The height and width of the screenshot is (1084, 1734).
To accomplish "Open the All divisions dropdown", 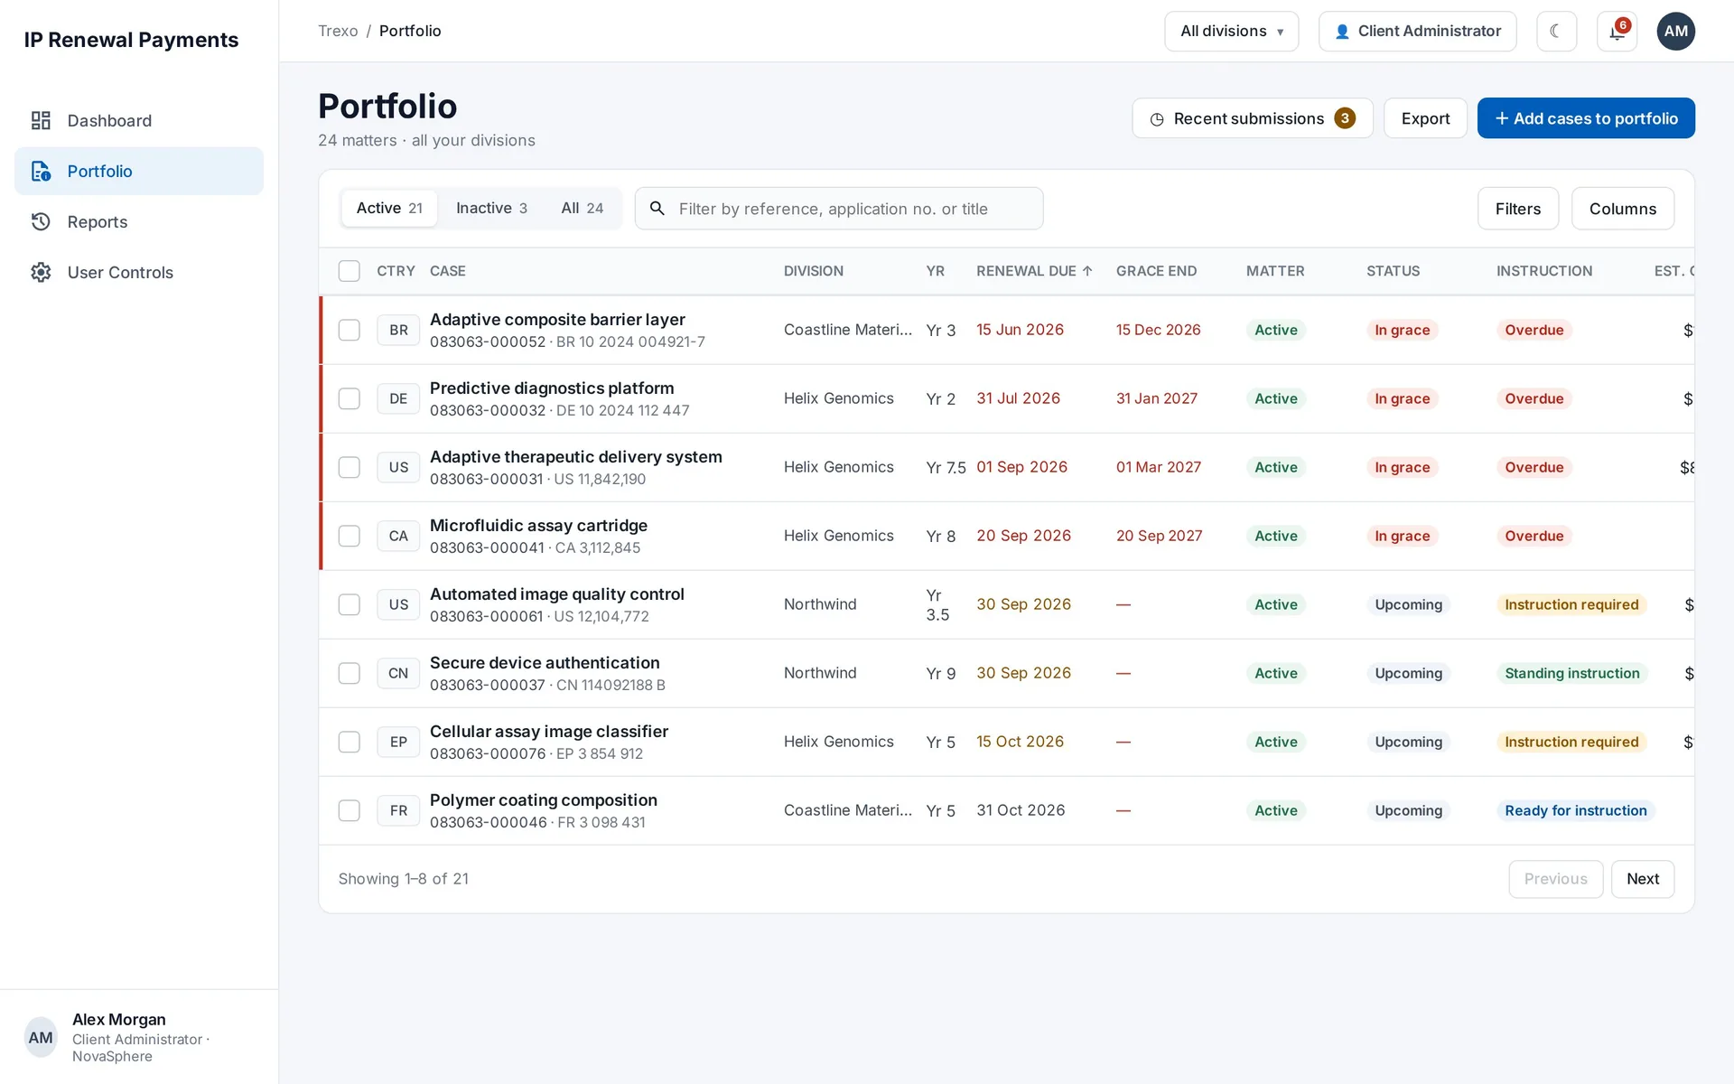I will [x=1231, y=31].
